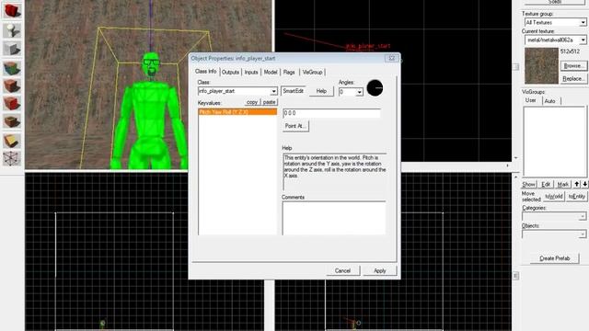589x331 pixels.
Task: Switch to the Flags tab
Action: pos(289,72)
